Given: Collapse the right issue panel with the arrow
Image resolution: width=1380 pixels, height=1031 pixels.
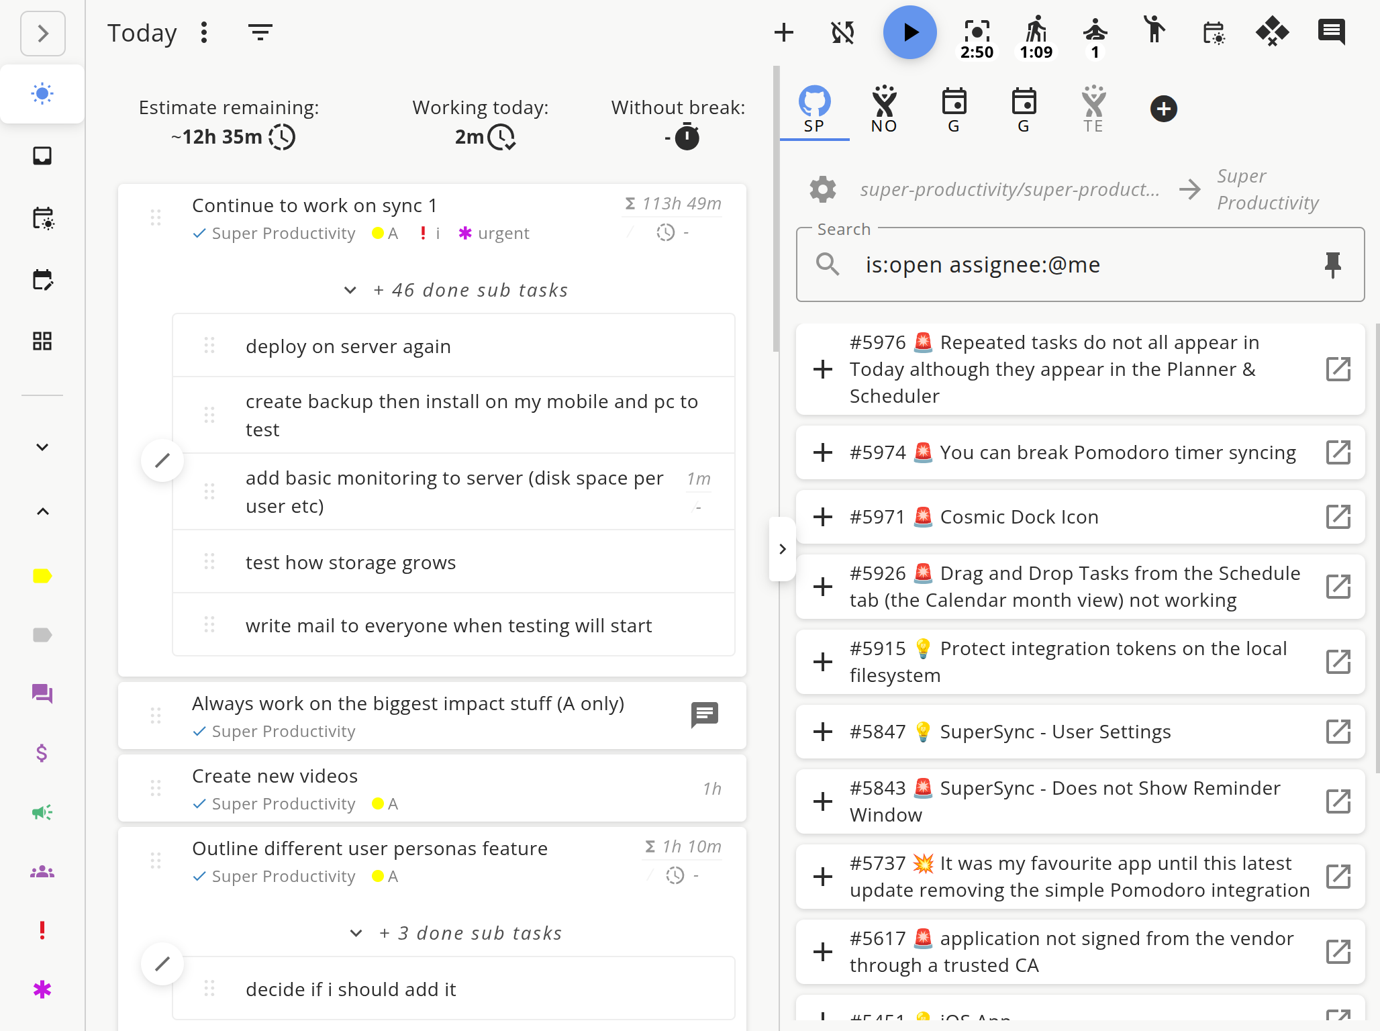Looking at the screenshot, I should [x=782, y=549].
